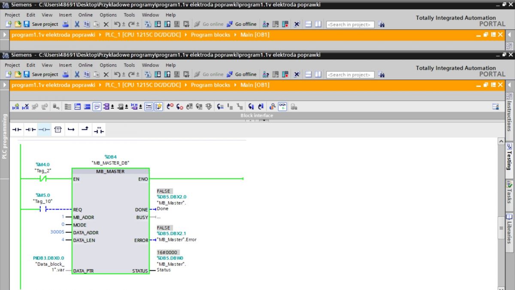Click Cross-references icon in front window
This screenshot has height=290, width=515.
point(297,74)
